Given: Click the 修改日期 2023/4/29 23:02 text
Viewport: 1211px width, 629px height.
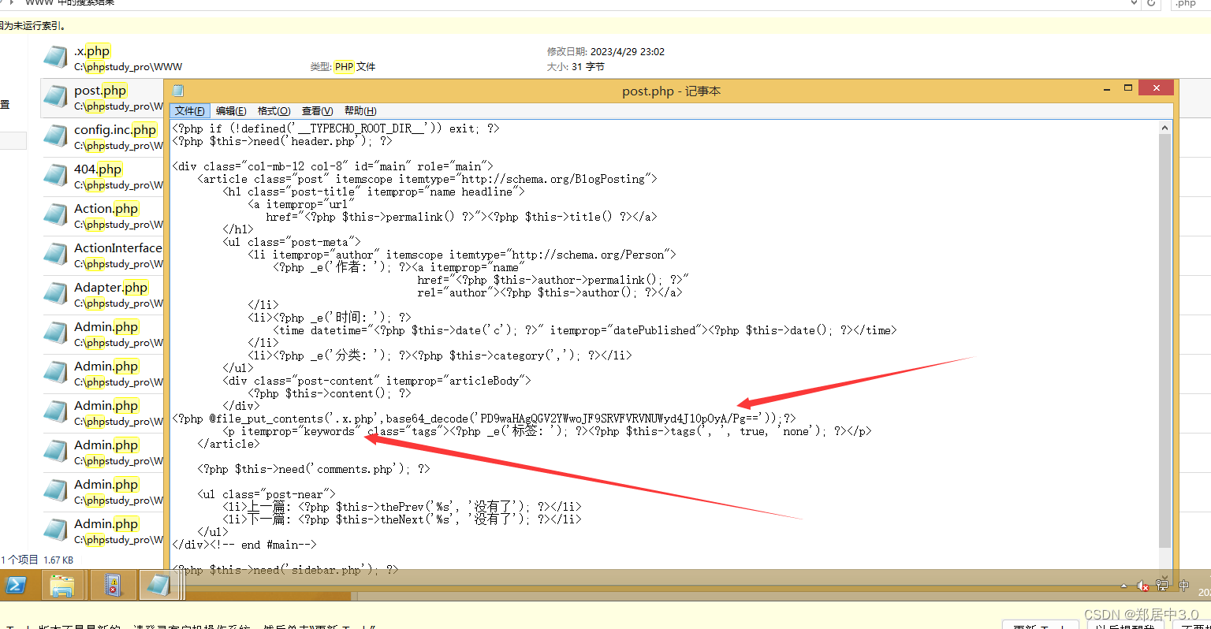Looking at the screenshot, I should (x=605, y=52).
